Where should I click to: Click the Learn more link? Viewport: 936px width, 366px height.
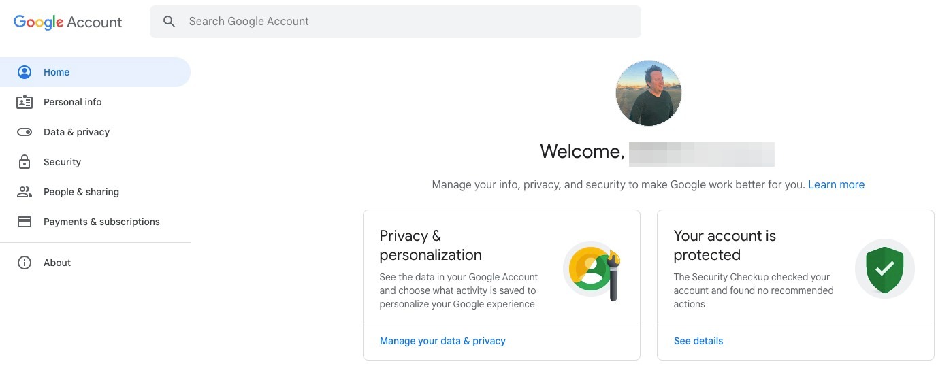pos(836,184)
